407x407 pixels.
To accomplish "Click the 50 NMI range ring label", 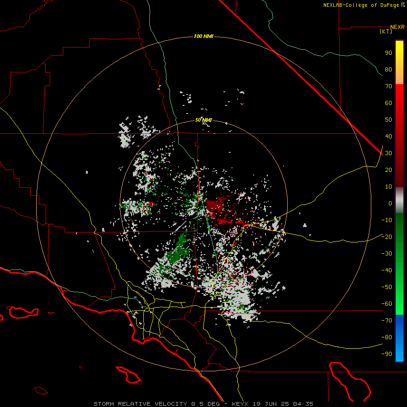I will click(203, 120).
